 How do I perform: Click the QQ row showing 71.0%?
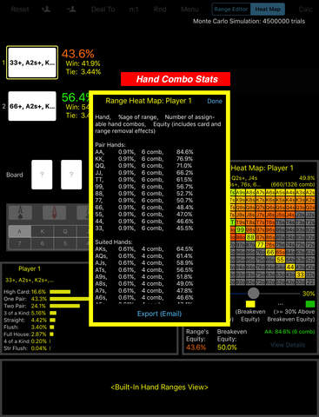(x=144, y=166)
